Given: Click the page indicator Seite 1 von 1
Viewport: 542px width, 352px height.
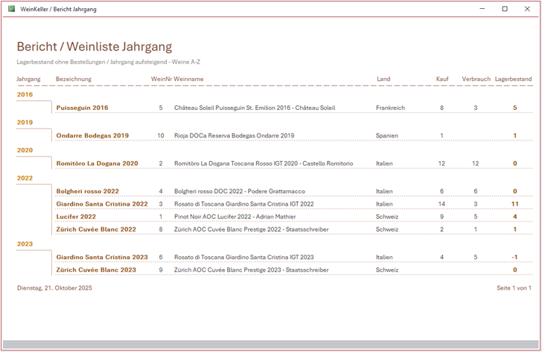Looking at the screenshot, I should click(x=513, y=287).
